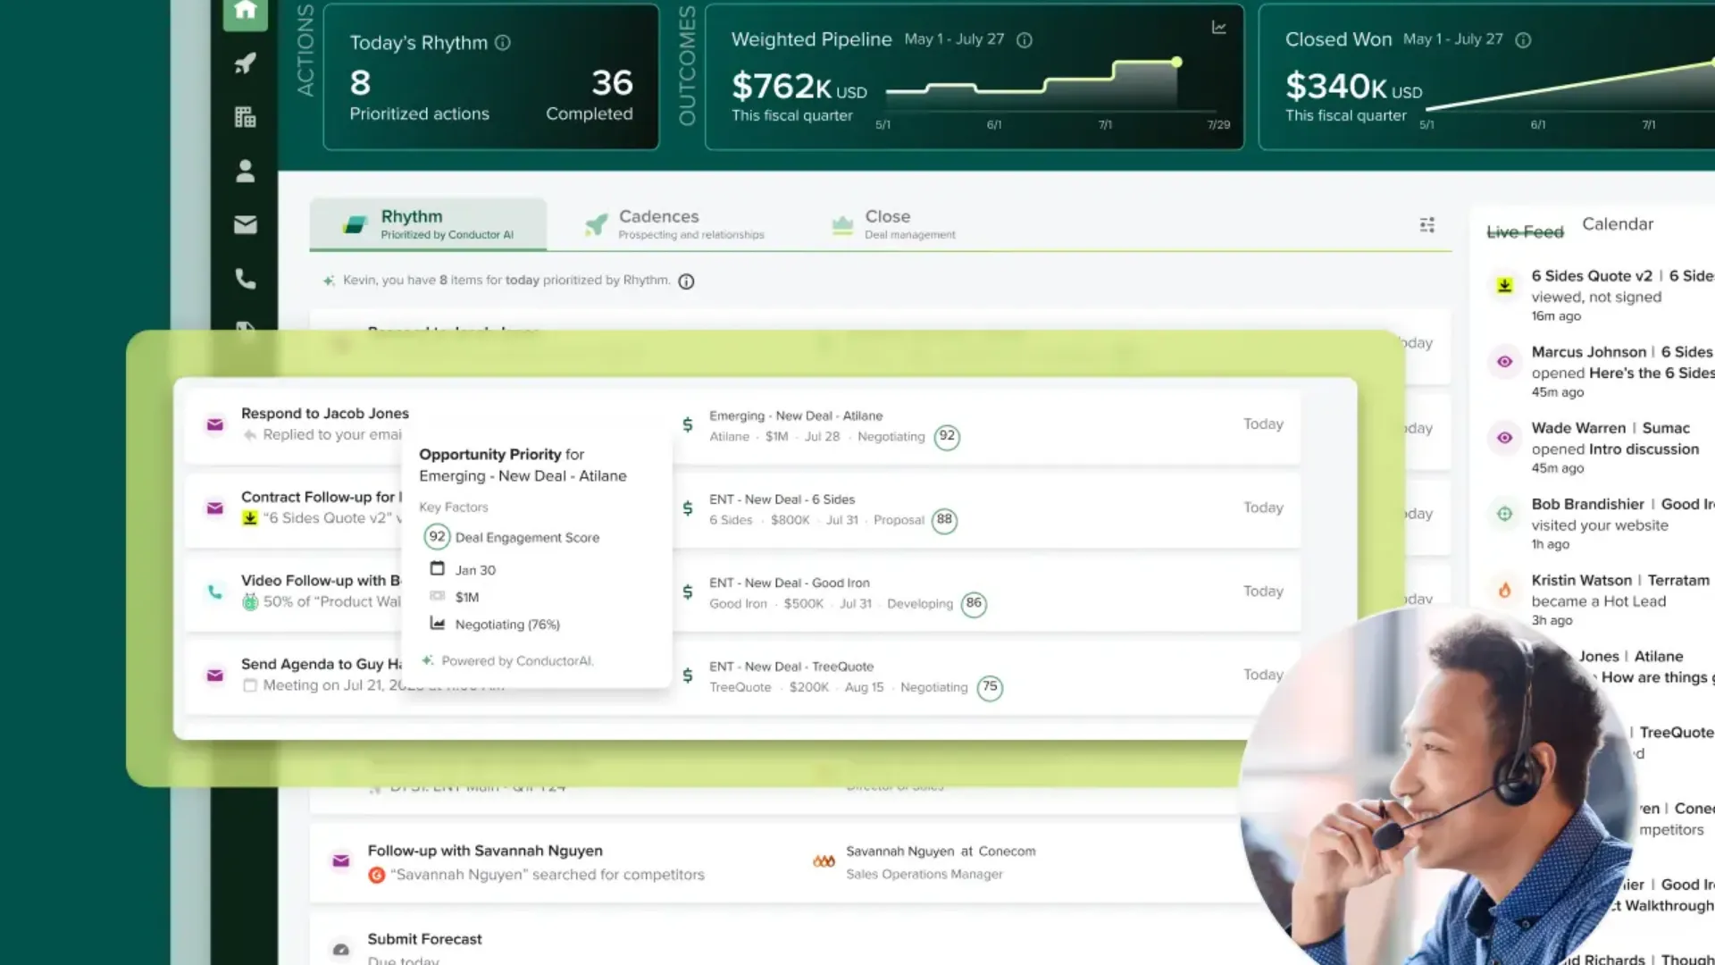The width and height of the screenshot is (1715, 965).
Task: Select the Live Feed tab
Action: pos(1524,232)
